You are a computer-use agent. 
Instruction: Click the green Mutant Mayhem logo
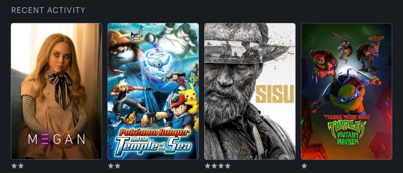click(x=346, y=129)
